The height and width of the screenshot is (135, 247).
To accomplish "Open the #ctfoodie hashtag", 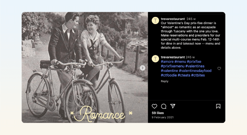I will pyautogui.click(x=169, y=75).
